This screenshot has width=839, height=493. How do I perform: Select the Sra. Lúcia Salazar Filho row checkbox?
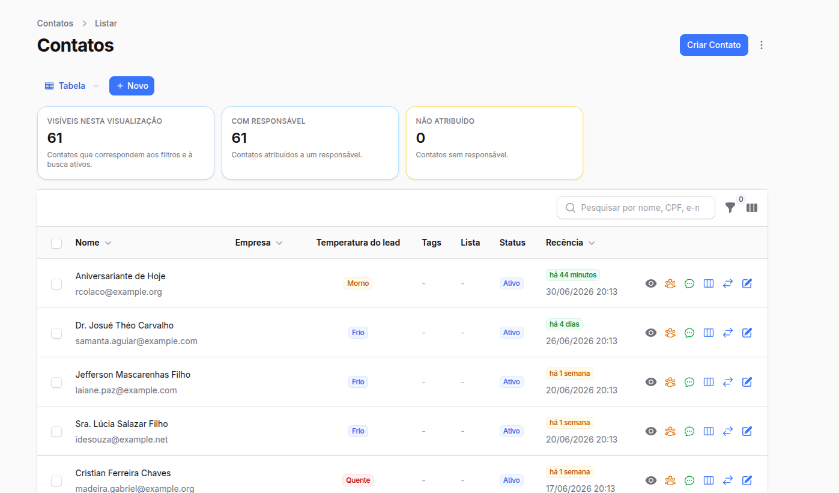click(x=56, y=432)
